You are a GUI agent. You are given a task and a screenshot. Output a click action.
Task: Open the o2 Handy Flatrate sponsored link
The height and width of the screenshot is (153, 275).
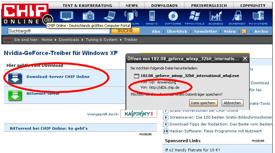pos(194,150)
